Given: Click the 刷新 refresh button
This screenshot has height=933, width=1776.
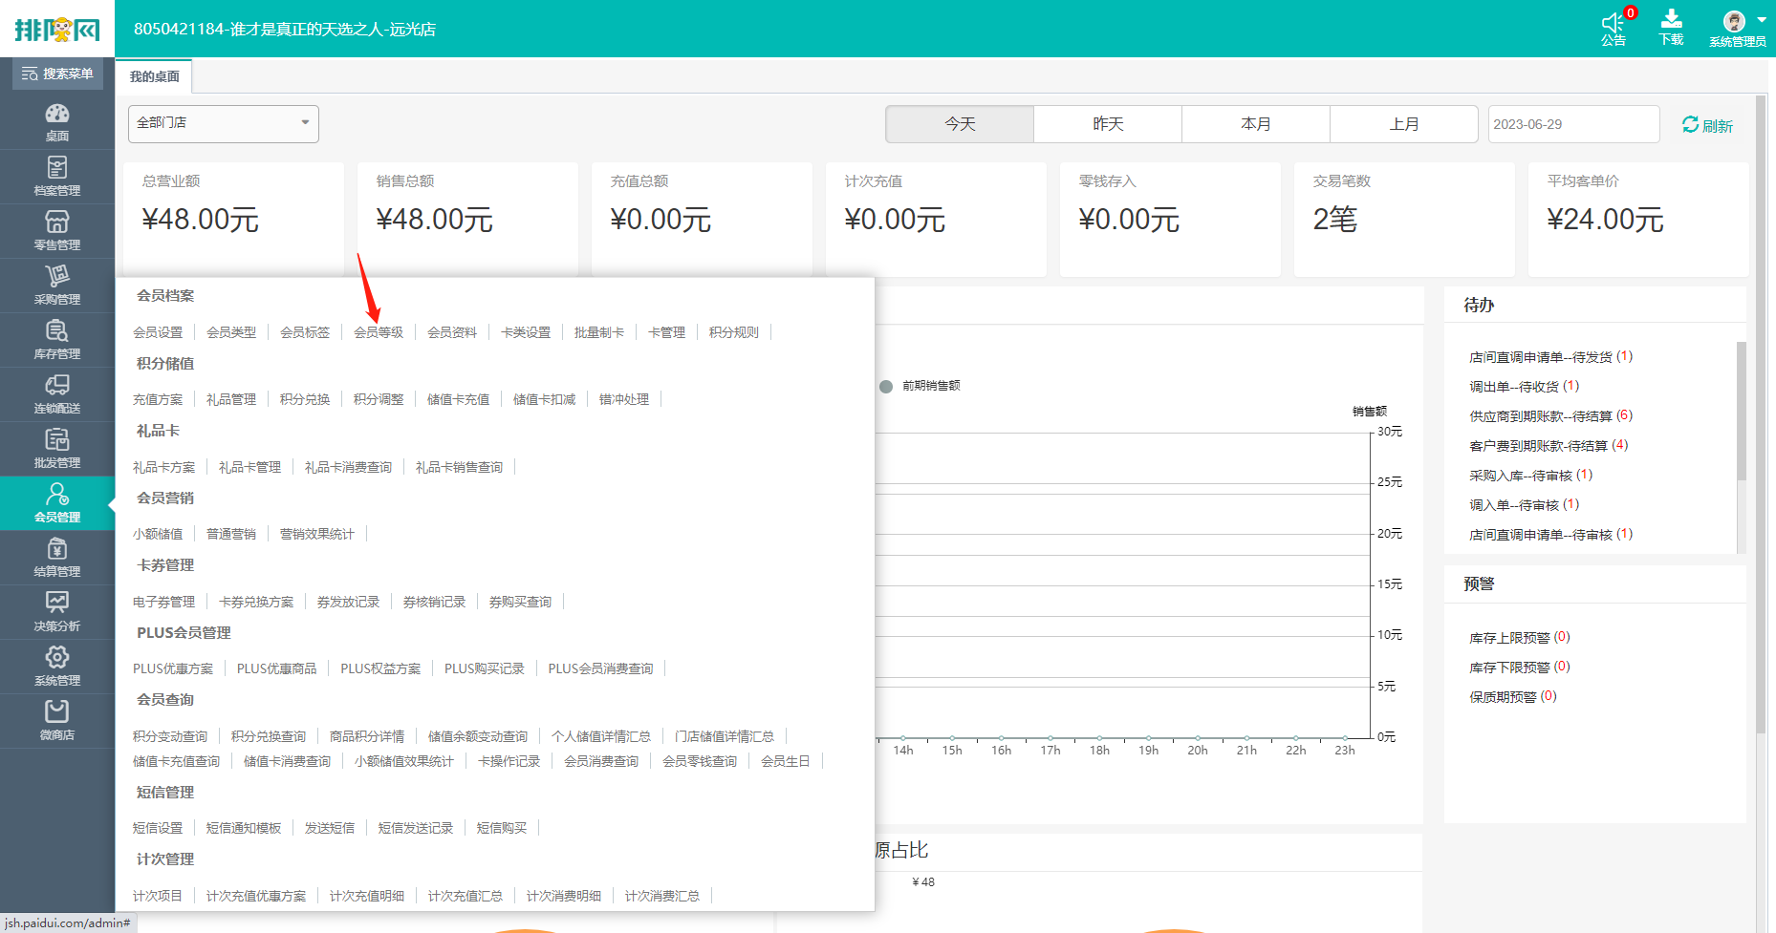Looking at the screenshot, I should [x=1707, y=125].
